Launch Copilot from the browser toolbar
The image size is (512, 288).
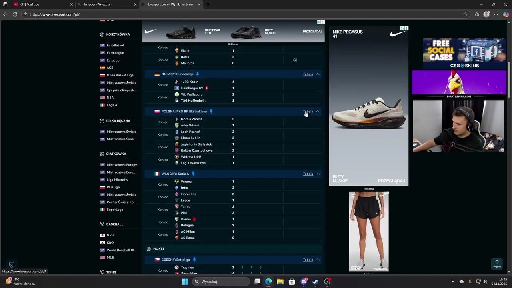[x=506, y=14]
